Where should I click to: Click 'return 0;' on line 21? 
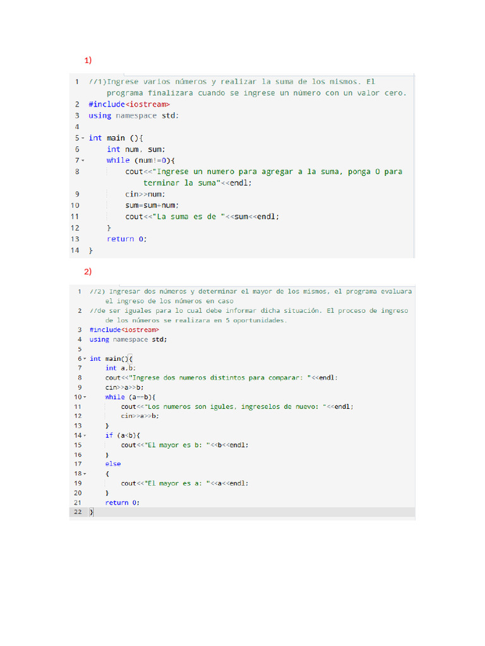coord(123,503)
